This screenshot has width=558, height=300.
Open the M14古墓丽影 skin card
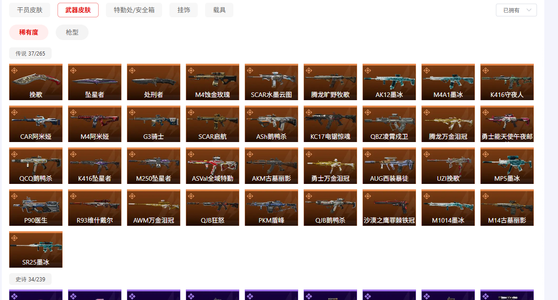tap(507, 208)
